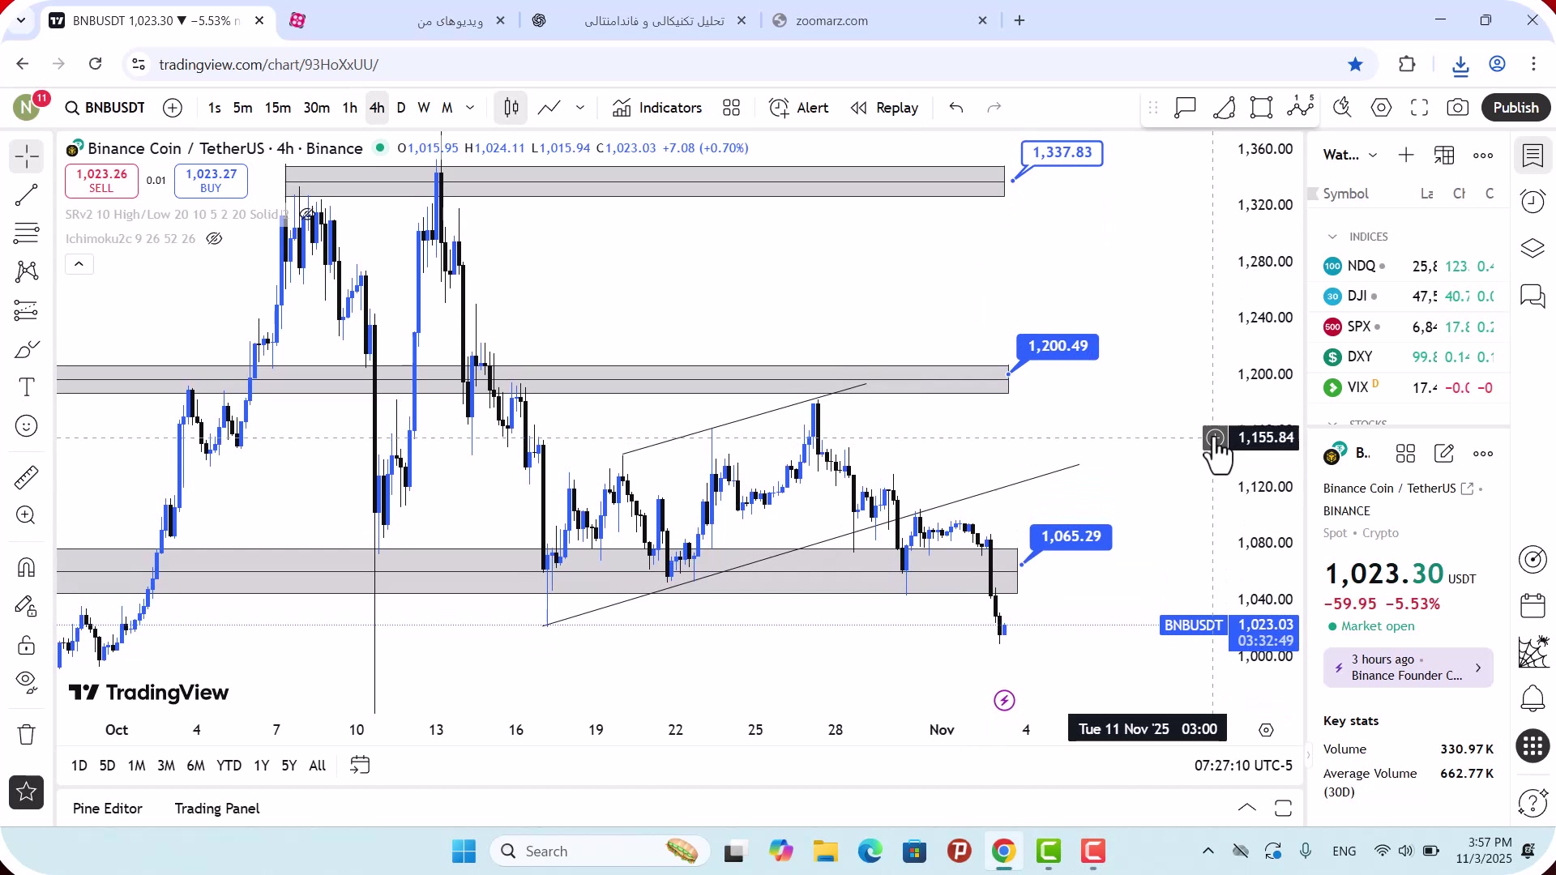Open the Fibonacci retracement tools
The image size is (1556, 875).
[26, 233]
